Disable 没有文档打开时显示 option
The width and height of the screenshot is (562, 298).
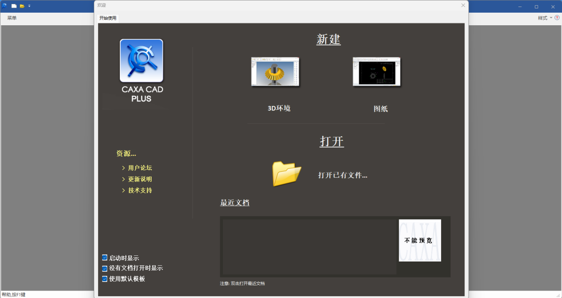click(x=104, y=268)
